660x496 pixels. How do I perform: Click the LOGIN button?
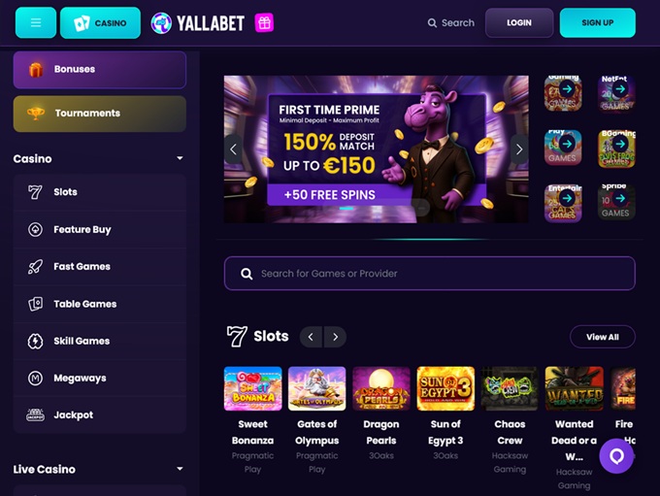tap(519, 22)
